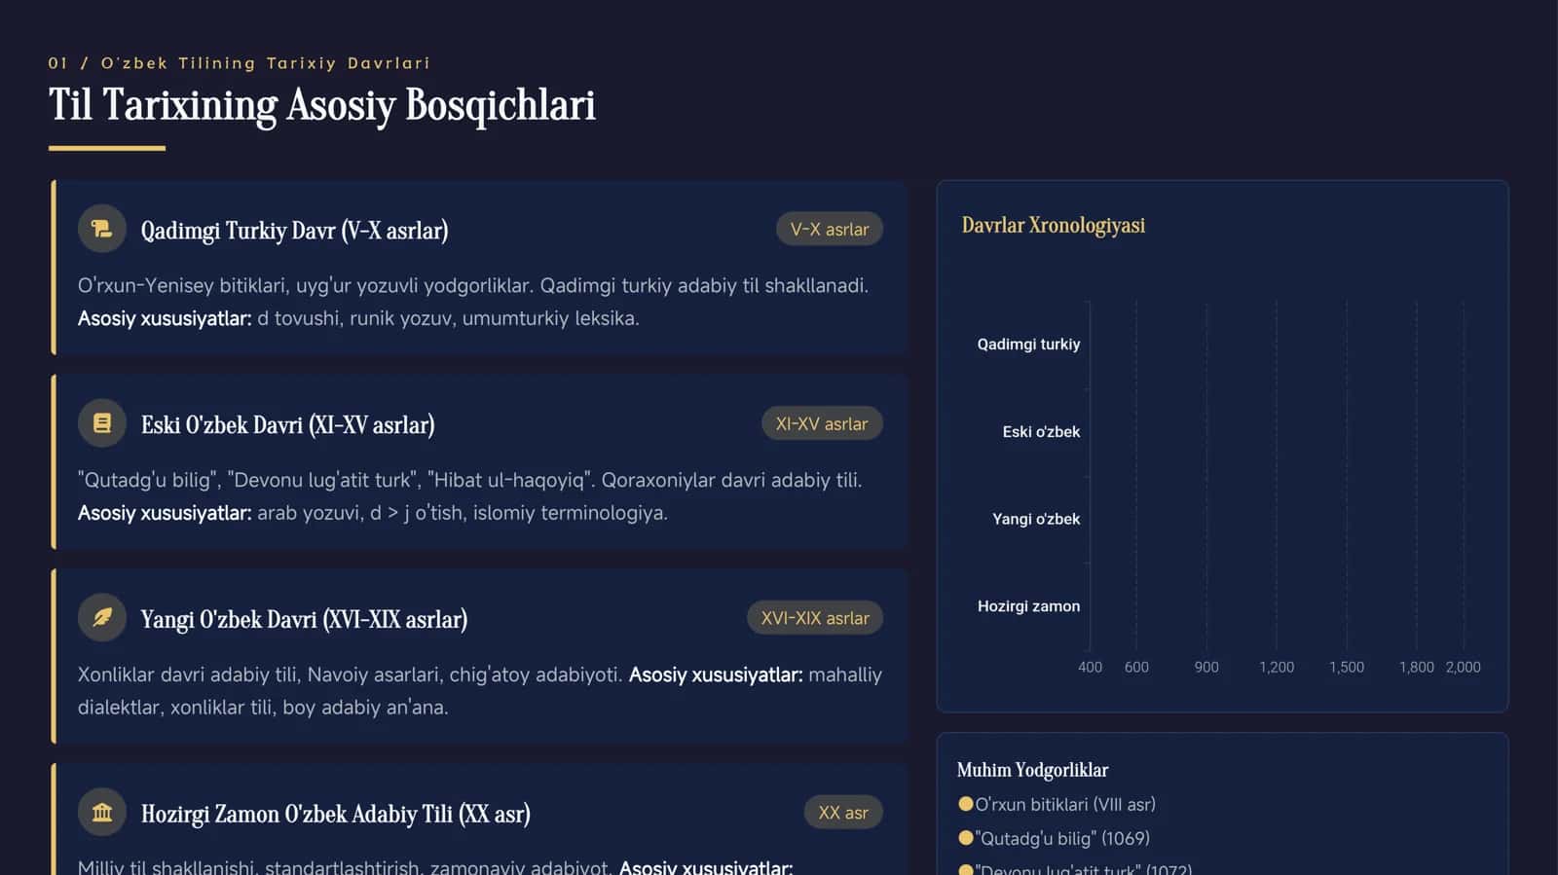Click the axis value 2,000
This screenshot has width=1558, height=875.
[1464, 668]
